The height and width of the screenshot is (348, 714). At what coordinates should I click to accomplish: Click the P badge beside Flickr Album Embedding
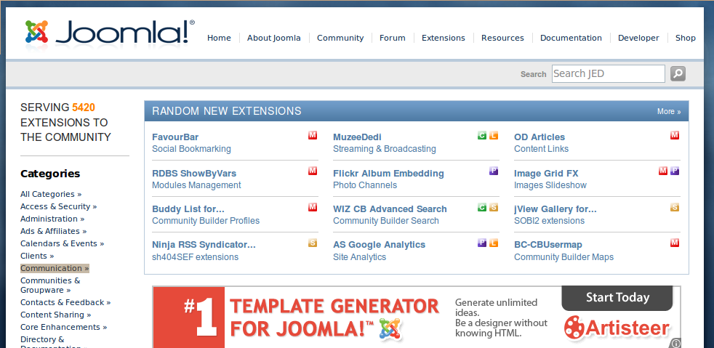click(494, 171)
